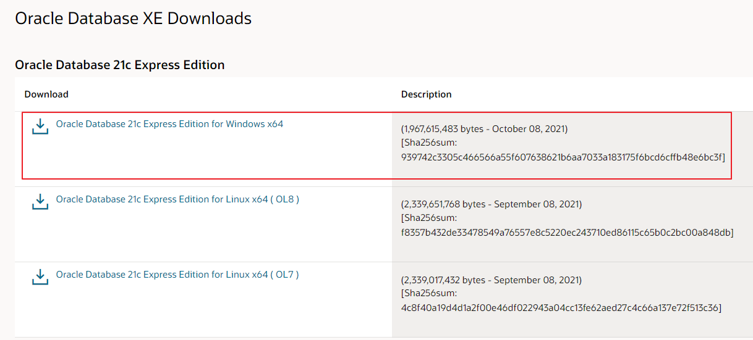
Task: Select text 2,339,017,432 bytes - September 08, 2021
Action: [491, 280]
